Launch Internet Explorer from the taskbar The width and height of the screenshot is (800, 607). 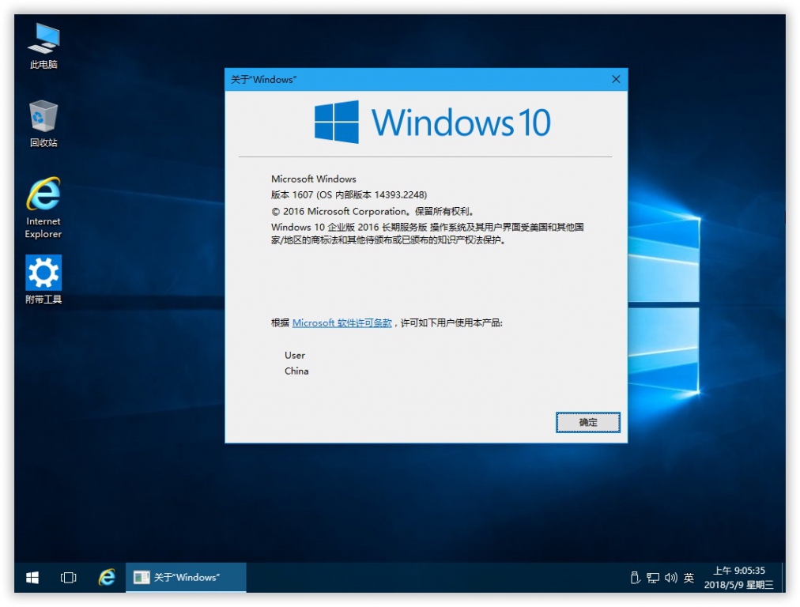(106, 578)
